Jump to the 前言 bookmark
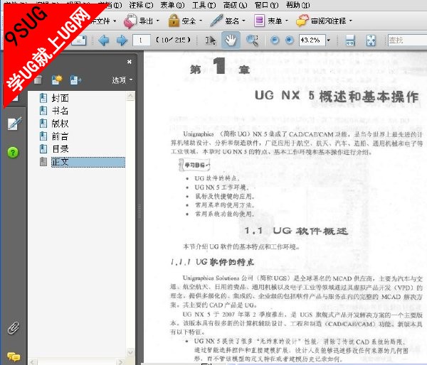The width and height of the screenshot is (427, 365). [x=60, y=136]
